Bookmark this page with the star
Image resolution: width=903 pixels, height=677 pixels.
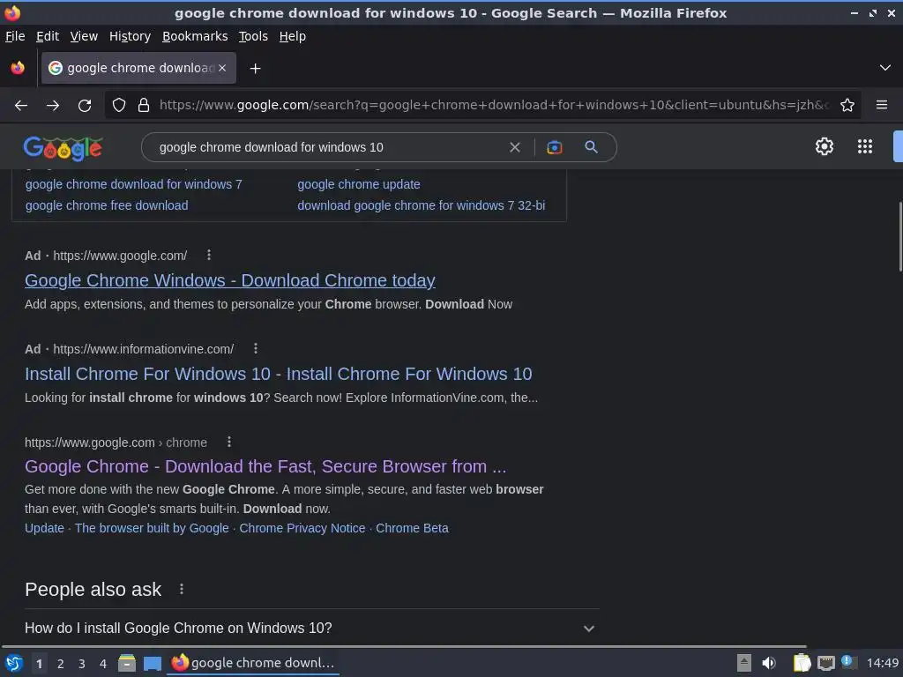coord(847,106)
